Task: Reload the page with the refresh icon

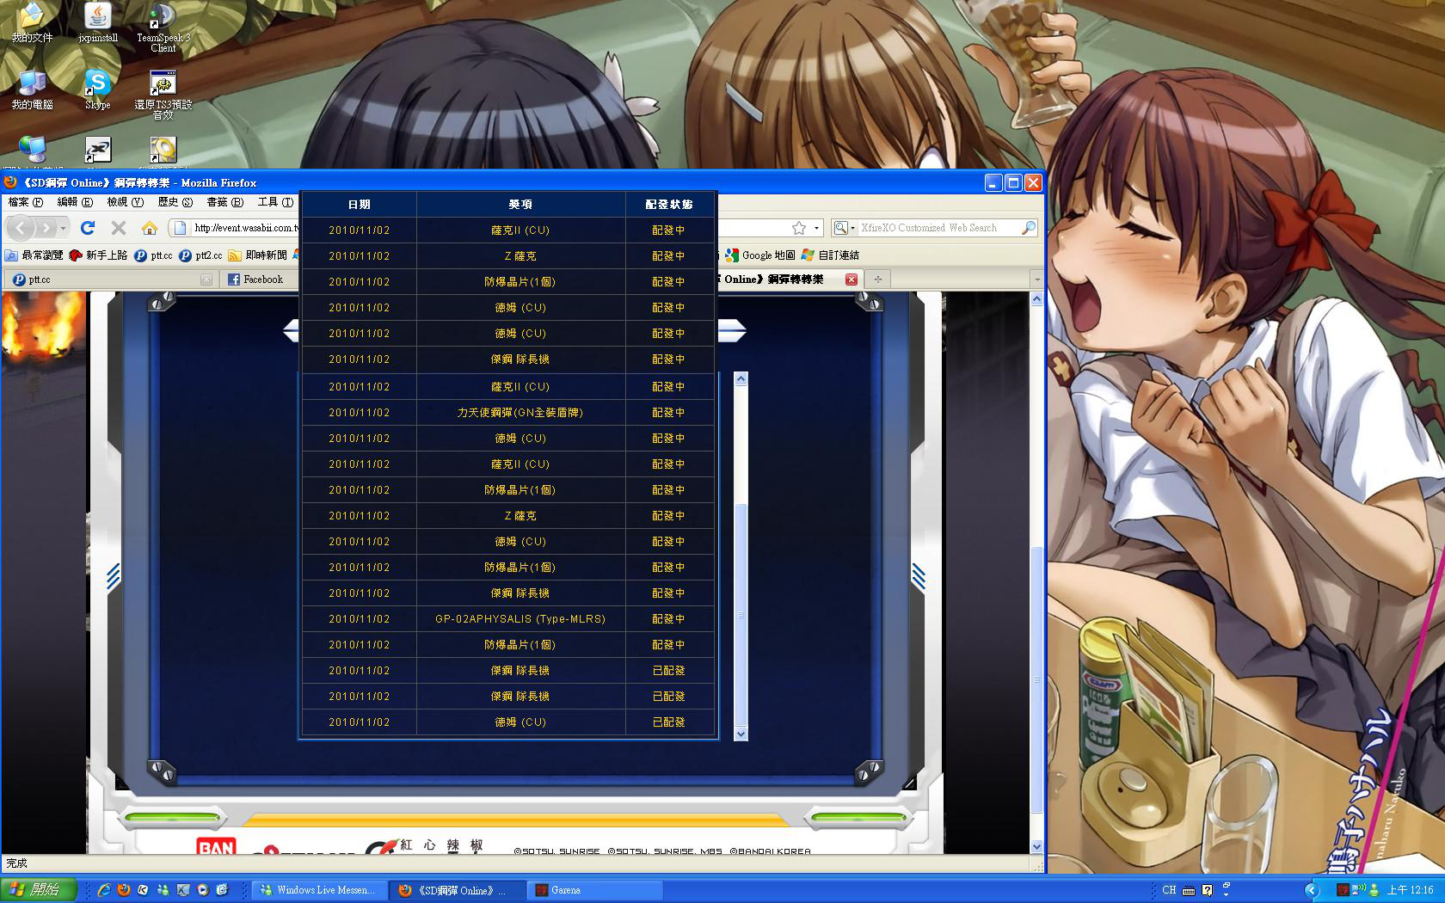Action: pyautogui.click(x=88, y=228)
